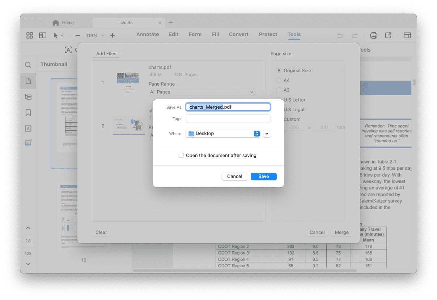Click the Save As filename field

[228, 106]
